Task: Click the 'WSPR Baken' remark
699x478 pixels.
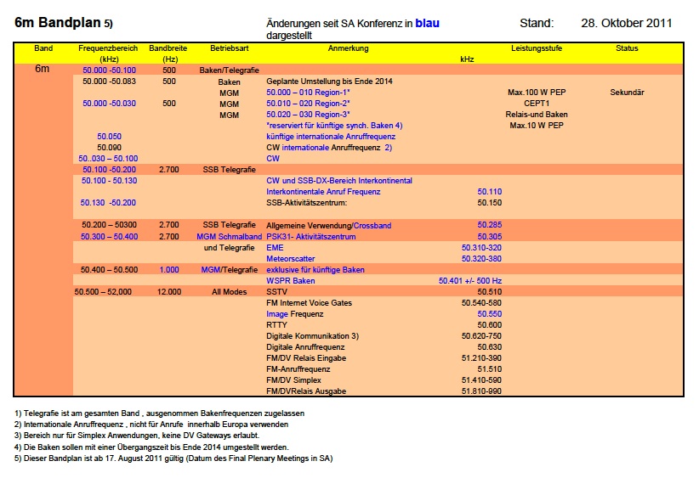Action: click(290, 281)
